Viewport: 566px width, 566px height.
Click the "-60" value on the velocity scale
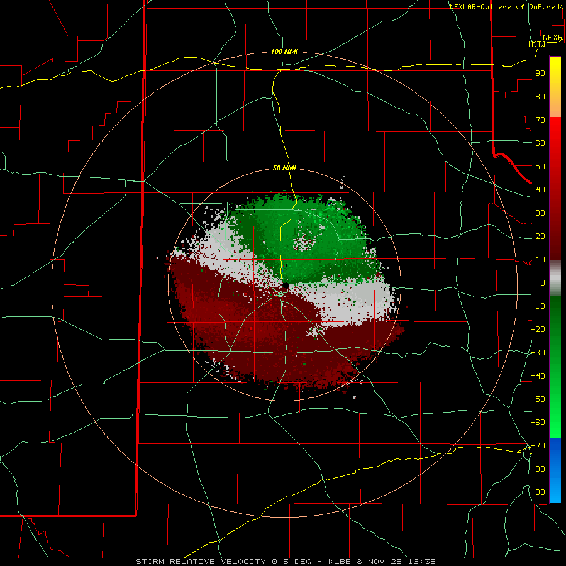click(538, 423)
